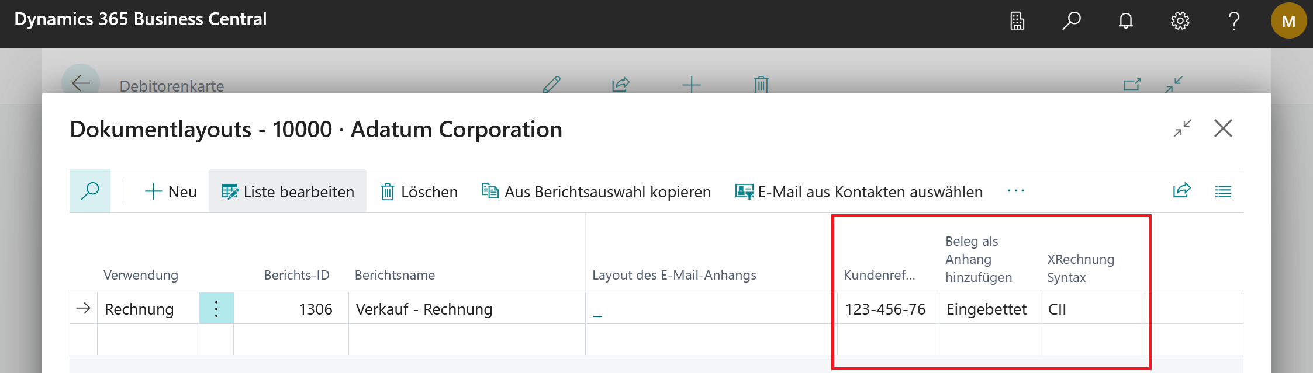Open the Eingebettet attachment dropdown cell
Viewport: 1313px width, 373px height.
click(x=990, y=308)
